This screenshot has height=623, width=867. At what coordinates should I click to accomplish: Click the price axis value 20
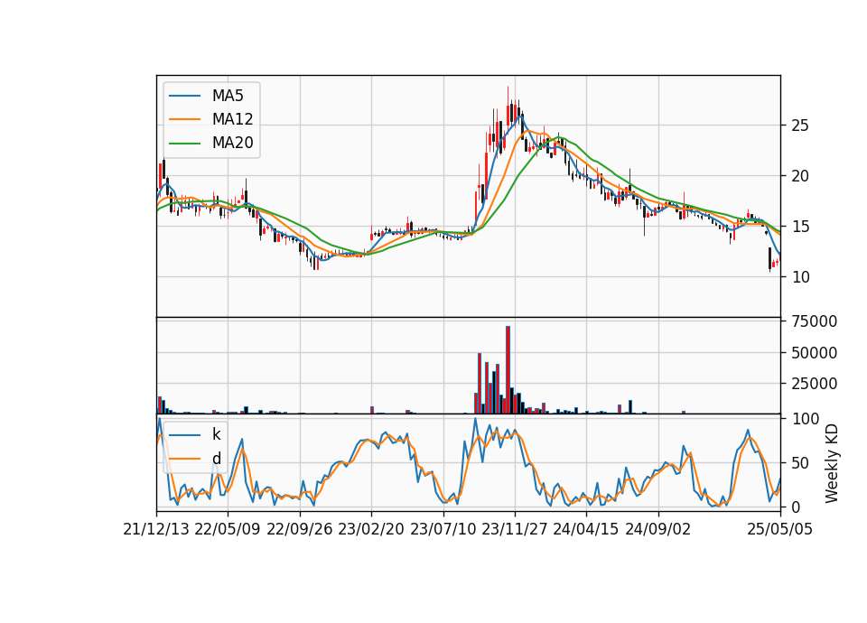[x=800, y=176]
